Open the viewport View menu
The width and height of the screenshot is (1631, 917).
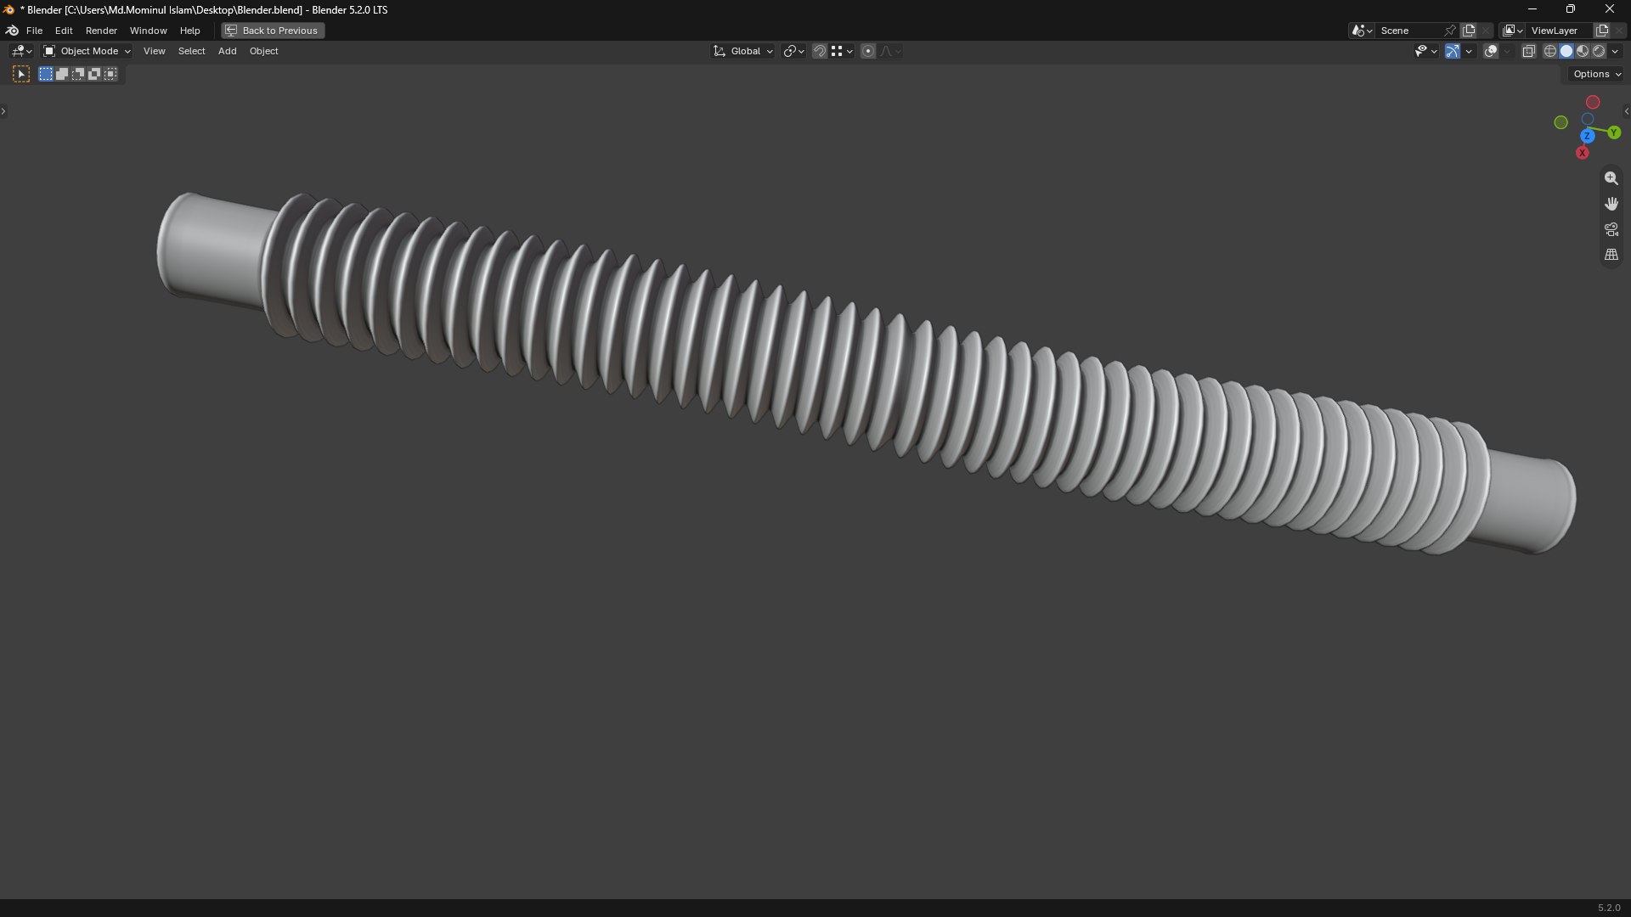154,51
